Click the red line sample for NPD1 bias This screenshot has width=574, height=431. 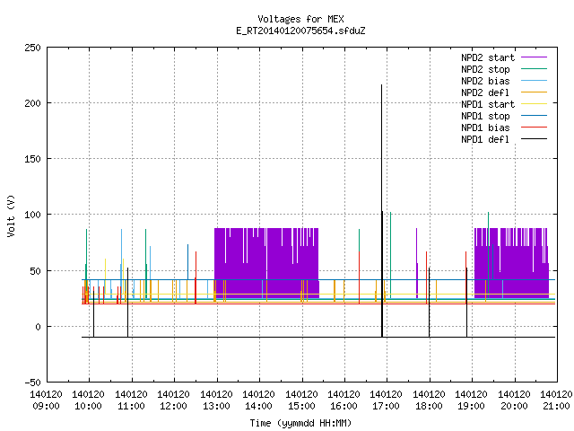pyautogui.click(x=534, y=128)
